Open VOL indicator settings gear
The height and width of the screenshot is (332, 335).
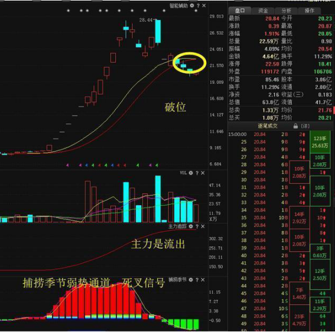coord(191,173)
